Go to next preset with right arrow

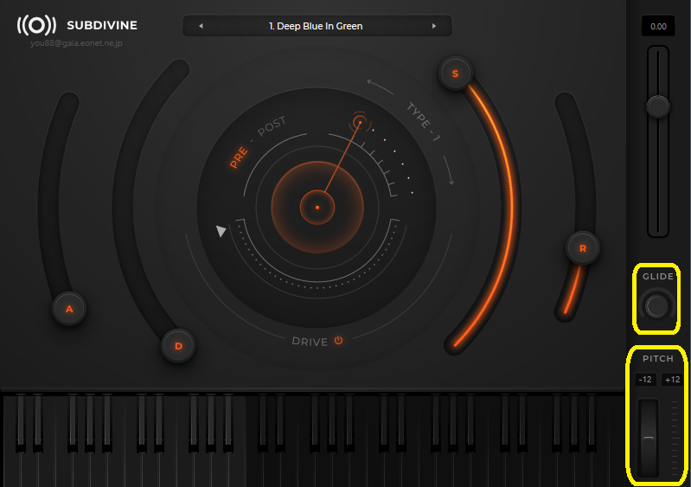(434, 26)
